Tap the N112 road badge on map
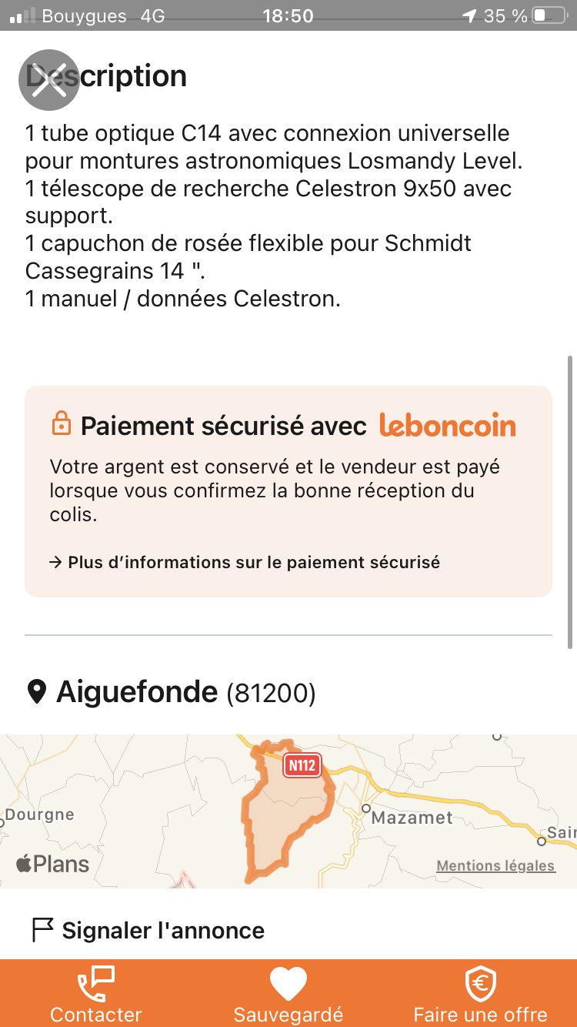577x1027 pixels. pos(302,765)
